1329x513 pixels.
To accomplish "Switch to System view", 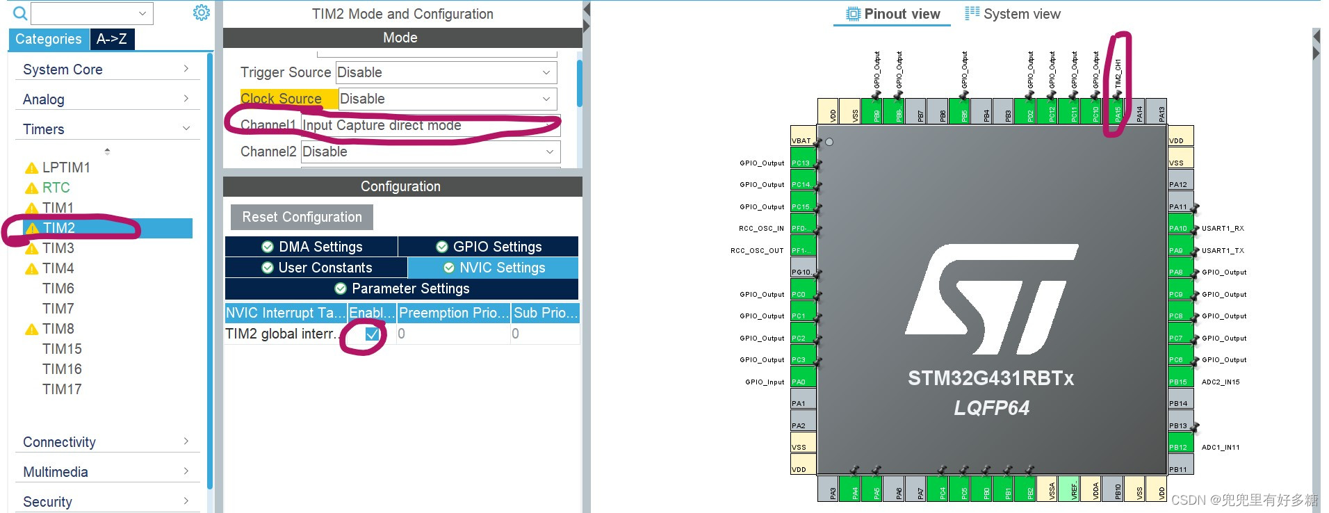I will 1013,14.
